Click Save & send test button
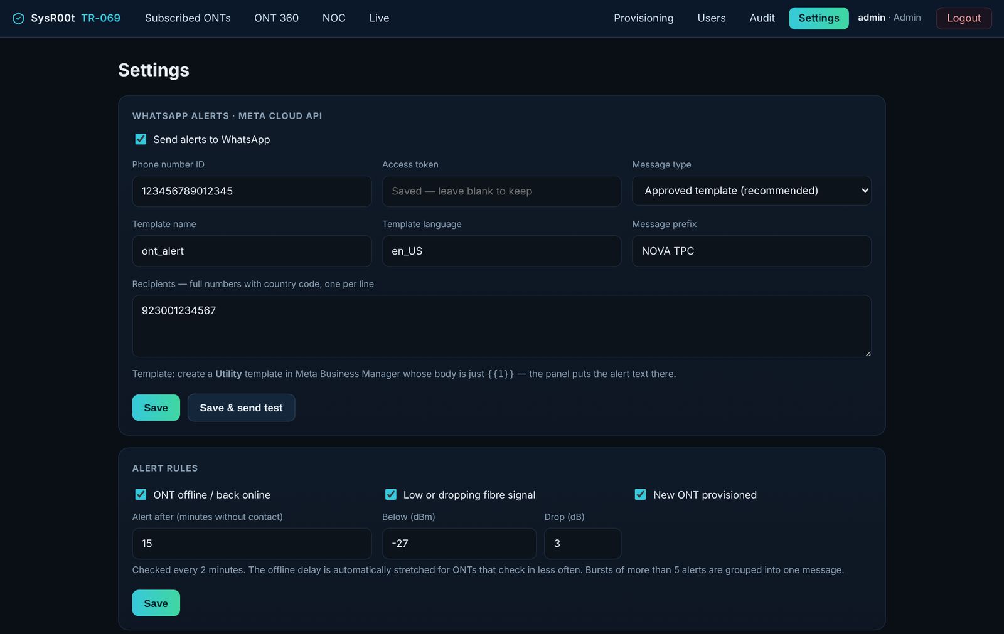Image resolution: width=1004 pixels, height=634 pixels. (x=241, y=408)
